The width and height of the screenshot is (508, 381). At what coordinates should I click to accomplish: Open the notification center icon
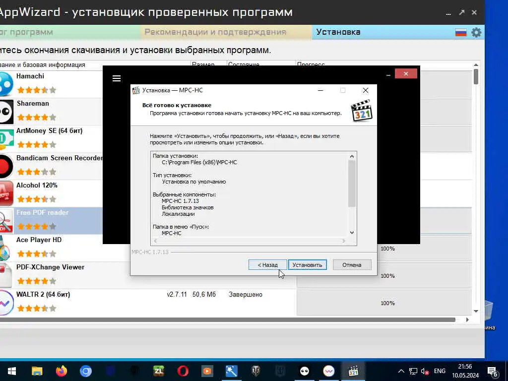click(493, 372)
